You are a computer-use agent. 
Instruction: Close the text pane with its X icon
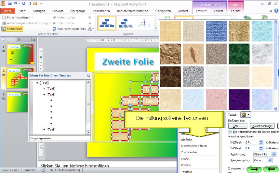[88, 75]
